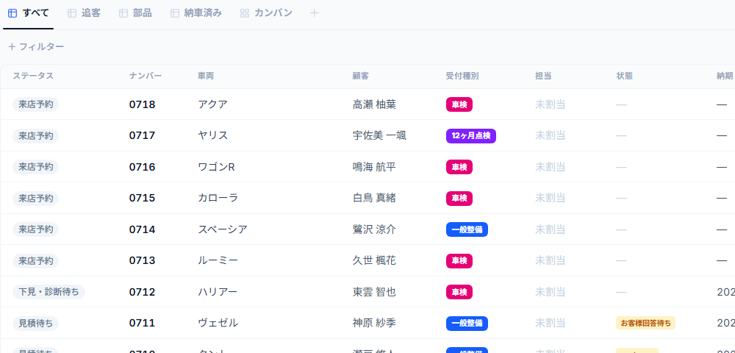735x353 pixels.
Task: Click customer 東雲 智也
Action: [x=374, y=292]
